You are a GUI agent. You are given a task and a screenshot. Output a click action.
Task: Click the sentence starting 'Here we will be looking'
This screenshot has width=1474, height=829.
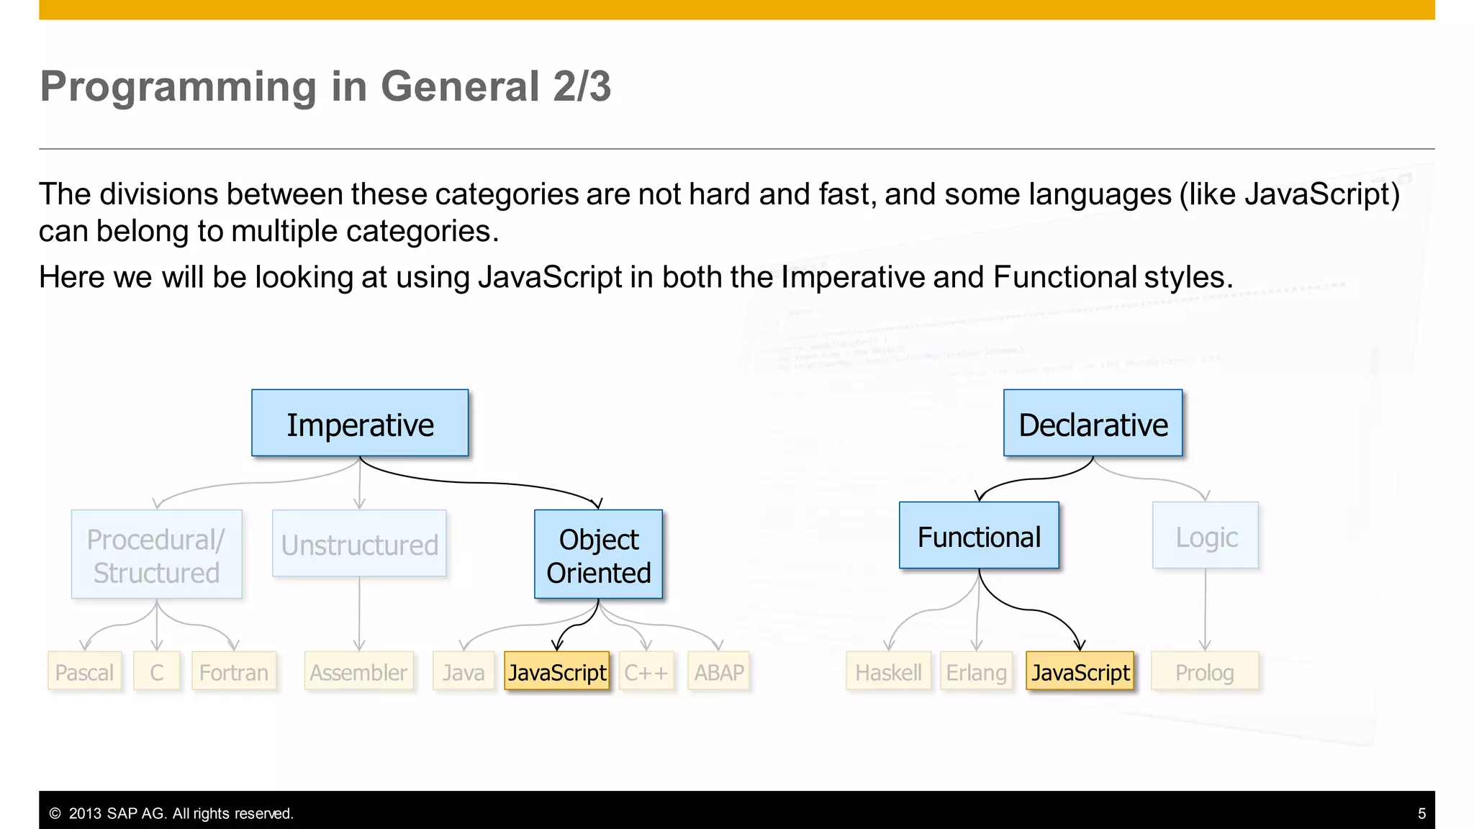(x=636, y=277)
